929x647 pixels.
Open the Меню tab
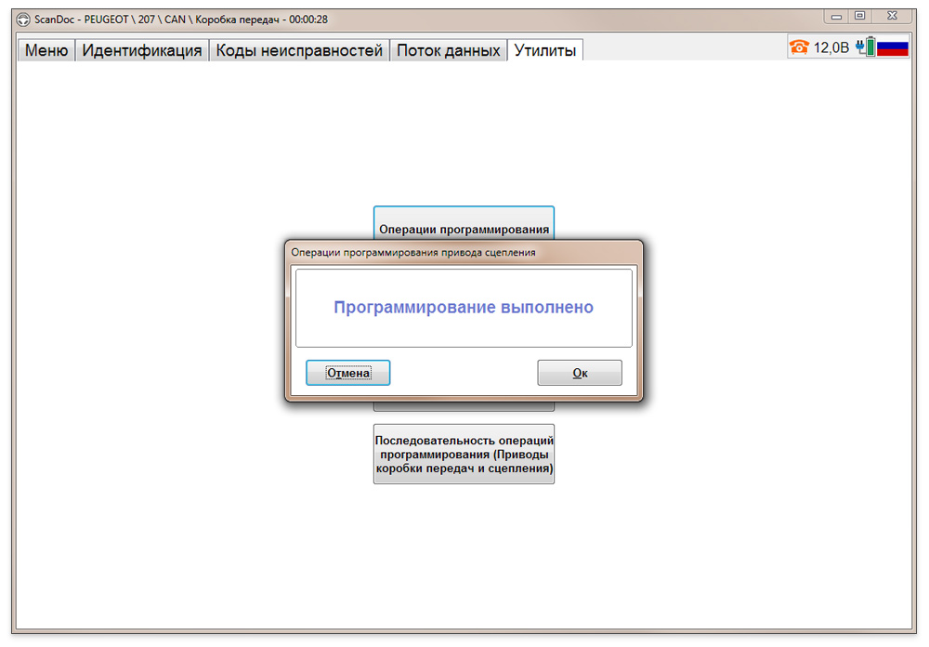coord(46,50)
